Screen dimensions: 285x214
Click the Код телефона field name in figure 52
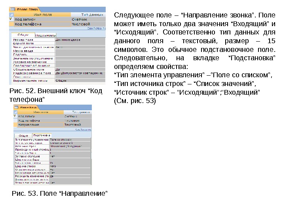point(42,24)
